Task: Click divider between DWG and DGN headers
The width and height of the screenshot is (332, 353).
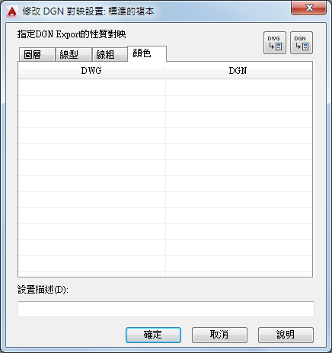Action: pyautogui.click(x=165, y=70)
